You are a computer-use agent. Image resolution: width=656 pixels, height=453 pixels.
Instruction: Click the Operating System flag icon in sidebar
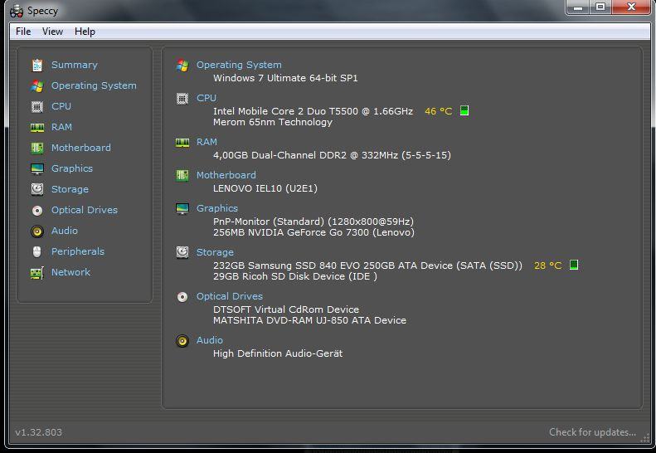[37, 85]
